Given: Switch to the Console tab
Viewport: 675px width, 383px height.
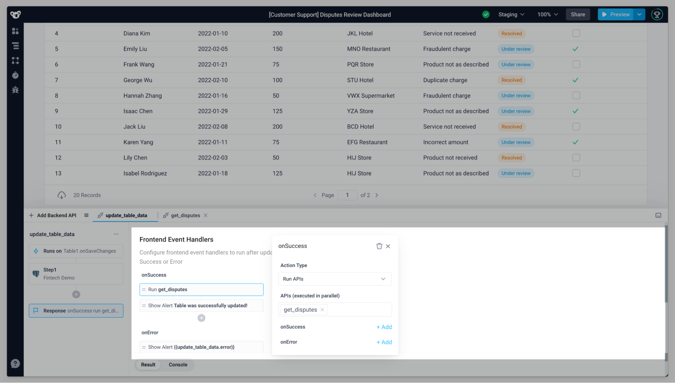Looking at the screenshot, I should (178, 364).
